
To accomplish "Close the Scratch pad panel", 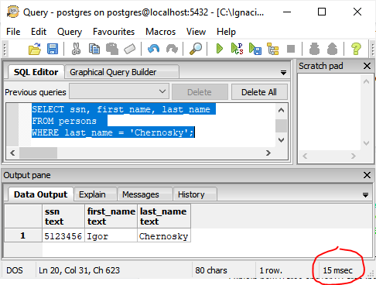I will click(367, 66).
